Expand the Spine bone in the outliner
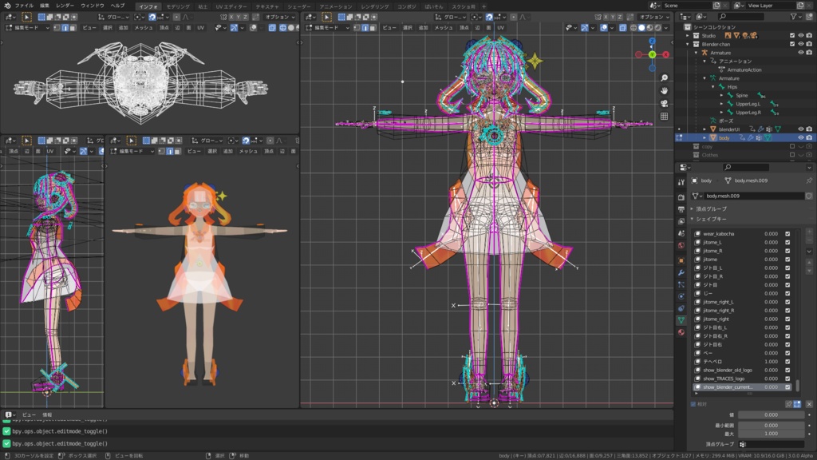The image size is (817, 460). tap(720, 96)
